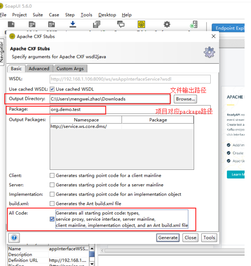
Task: Switch to the Advanced tab
Action: click(x=39, y=69)
